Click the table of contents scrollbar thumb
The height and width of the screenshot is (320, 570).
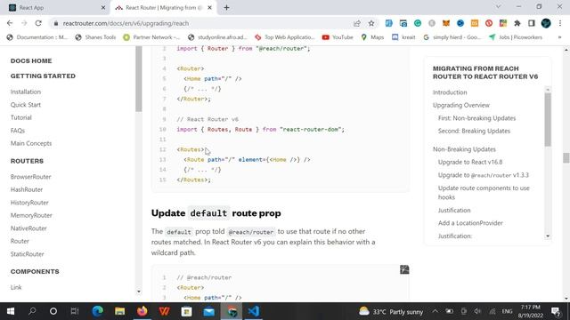coord(548,119)
